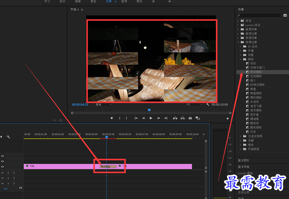Open the 节目 panel menu icon
The height and width of the screenshot is (199, 289).
[82, 10]
